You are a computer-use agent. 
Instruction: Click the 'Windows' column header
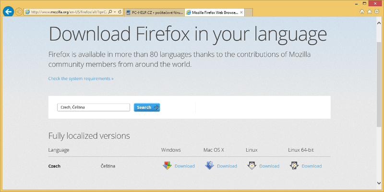coord(171,150)
